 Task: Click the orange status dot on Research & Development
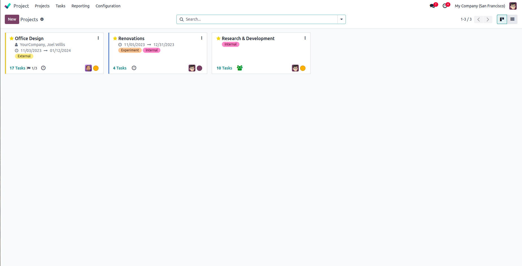(303, 68)
